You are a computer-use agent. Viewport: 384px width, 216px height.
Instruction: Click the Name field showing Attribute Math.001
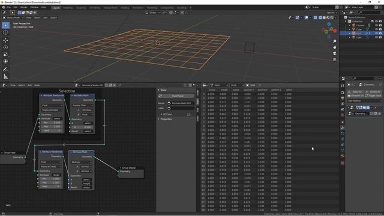pos(181,103)
